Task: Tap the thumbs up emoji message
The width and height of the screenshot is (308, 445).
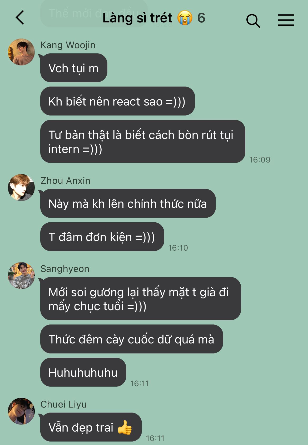Action: pos(91,427)
